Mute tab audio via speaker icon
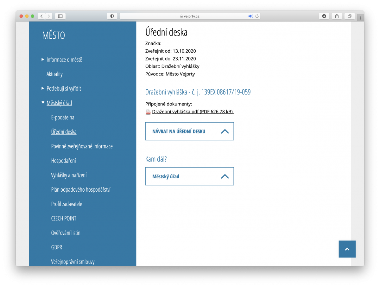Viewport: 380px width, 287px height. (250, 16)
